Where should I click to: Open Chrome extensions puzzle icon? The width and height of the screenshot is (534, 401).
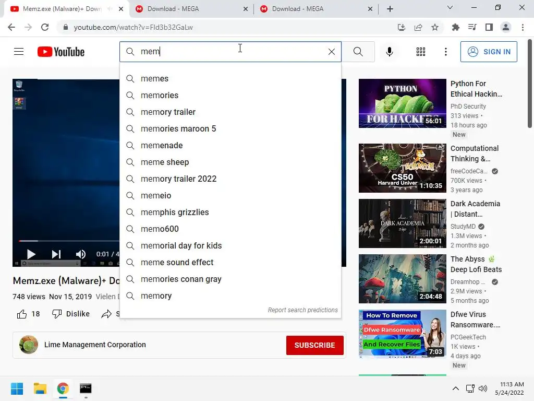tap(455, 27)
